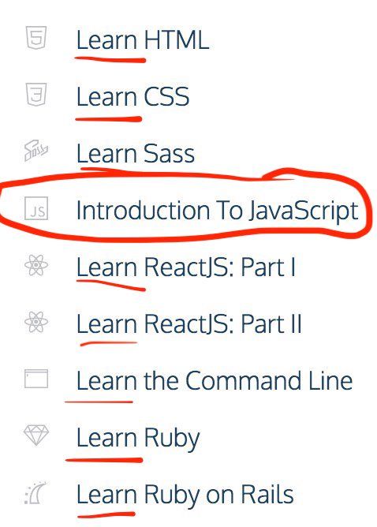Open the Learn Sass course
377x527 pixels.
point(136,154)
